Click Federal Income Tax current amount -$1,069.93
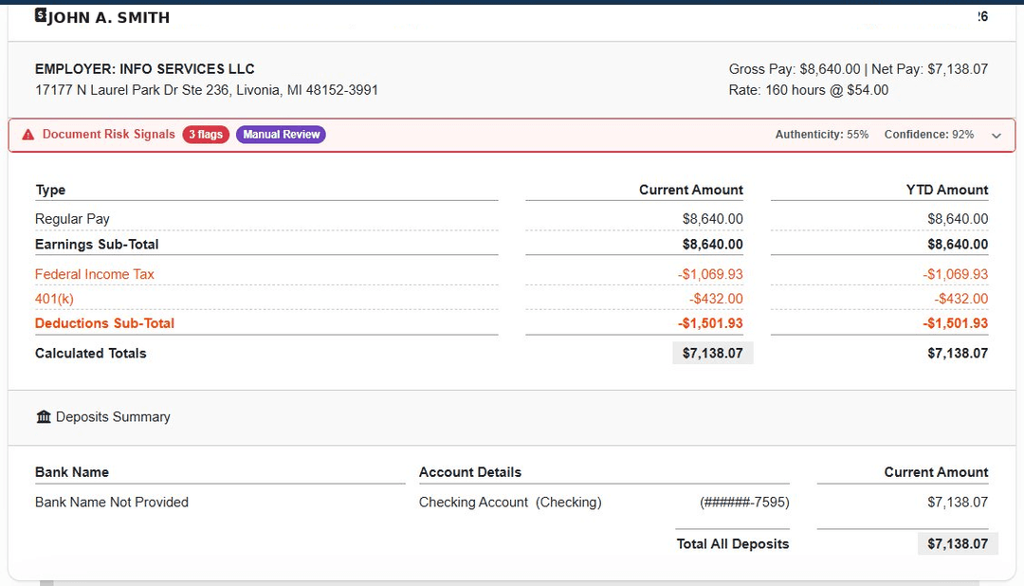The height and width of the screenshot is (586, 1024). [x=710, y=274]
